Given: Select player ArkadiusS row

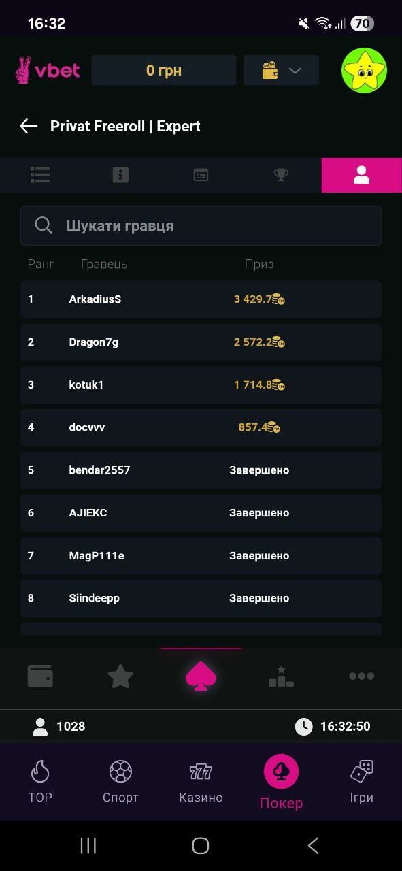Looking at the screenshot, I should pyautogui.click(x=201, y=299).
